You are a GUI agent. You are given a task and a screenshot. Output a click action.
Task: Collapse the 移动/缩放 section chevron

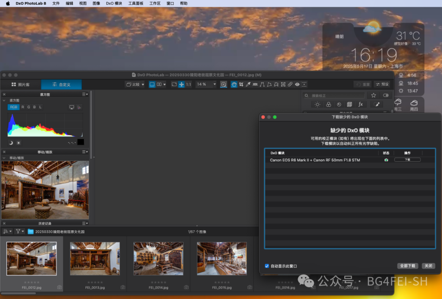click(4, 158)
